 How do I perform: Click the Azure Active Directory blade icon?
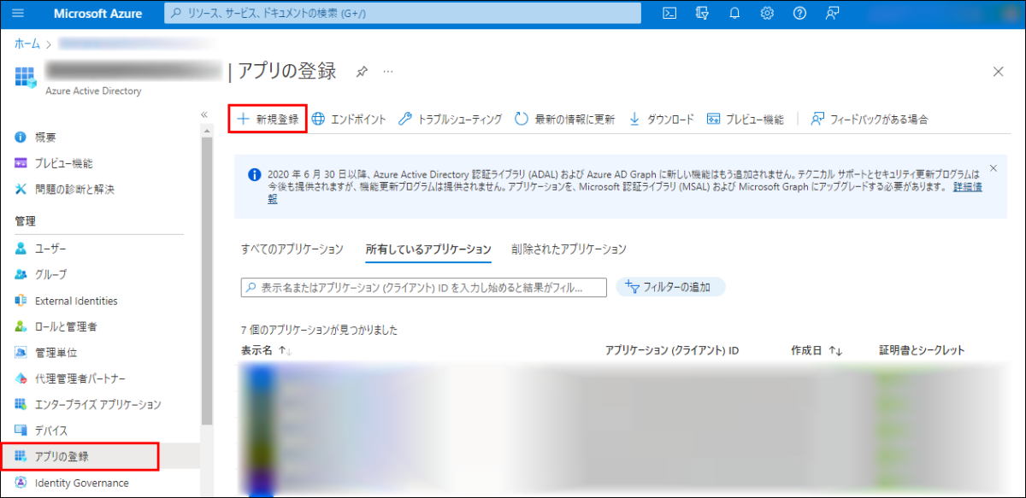click(x=24, y=76)
